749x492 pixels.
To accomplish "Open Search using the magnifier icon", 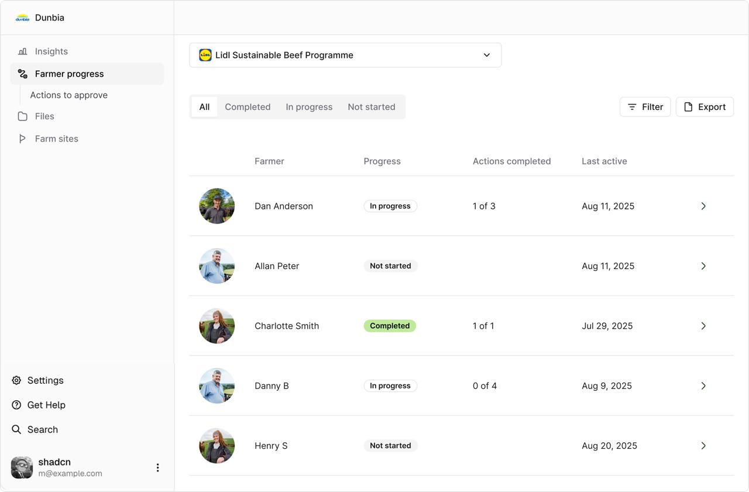I will click(16, 429).
